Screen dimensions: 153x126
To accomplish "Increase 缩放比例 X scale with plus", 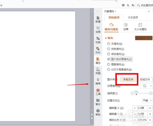I will [x=150, y=120].
